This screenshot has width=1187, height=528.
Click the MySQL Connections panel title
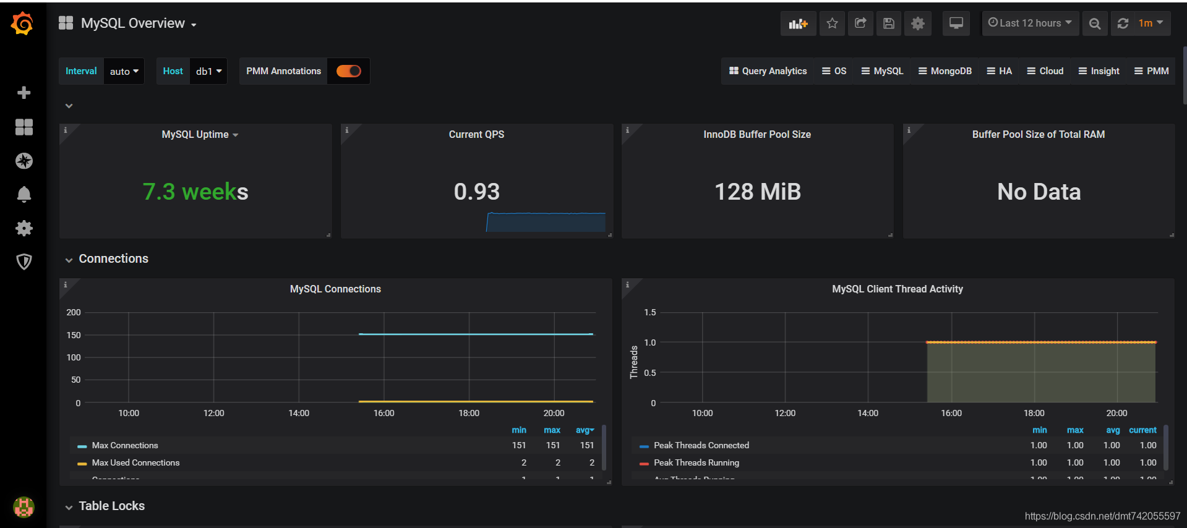click(x=335, y=289)
